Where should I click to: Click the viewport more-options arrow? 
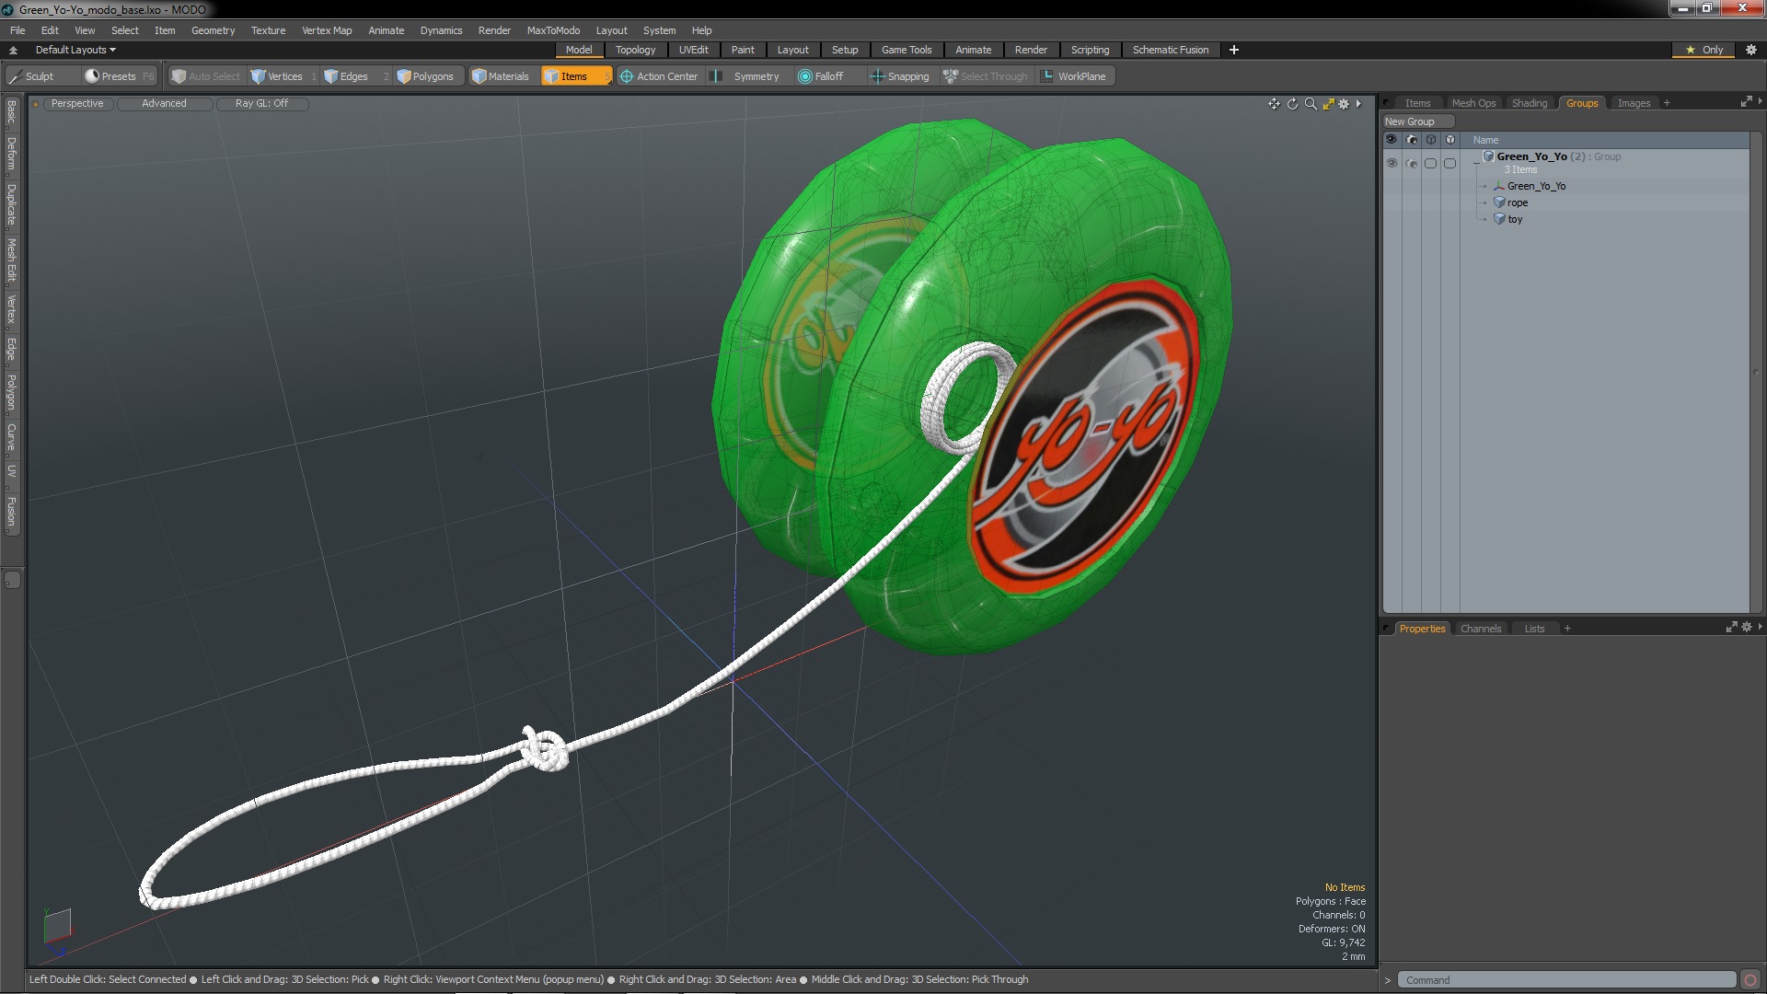coord(1358,104)
